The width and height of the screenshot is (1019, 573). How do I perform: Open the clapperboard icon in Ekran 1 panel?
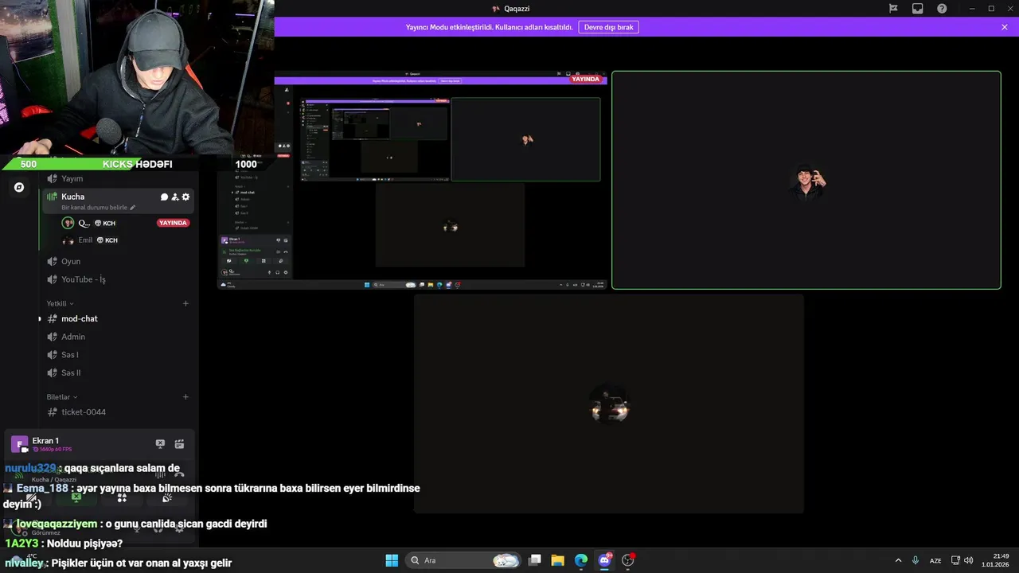[179, 444]
